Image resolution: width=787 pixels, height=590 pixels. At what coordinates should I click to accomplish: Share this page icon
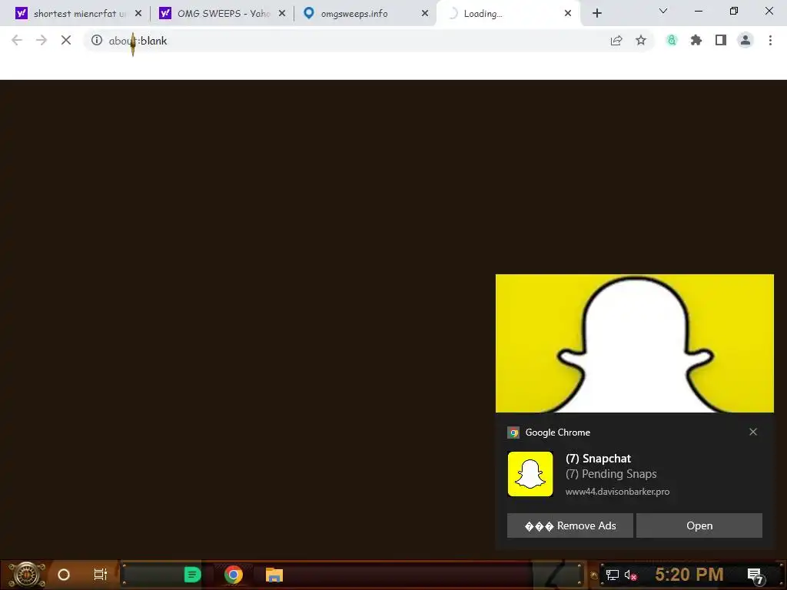pos(616,40)
